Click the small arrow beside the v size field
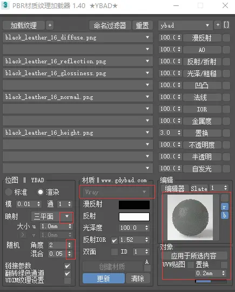 click(x=23, y=235)
